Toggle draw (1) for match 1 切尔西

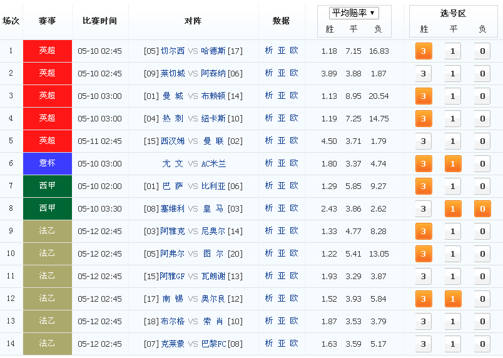click(x=453, y=51)
